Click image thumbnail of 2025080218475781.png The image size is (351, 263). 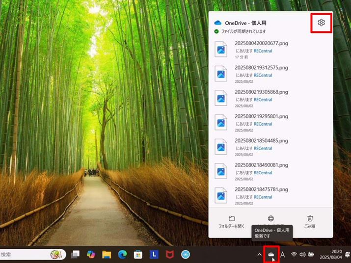[x=221, y=195]
